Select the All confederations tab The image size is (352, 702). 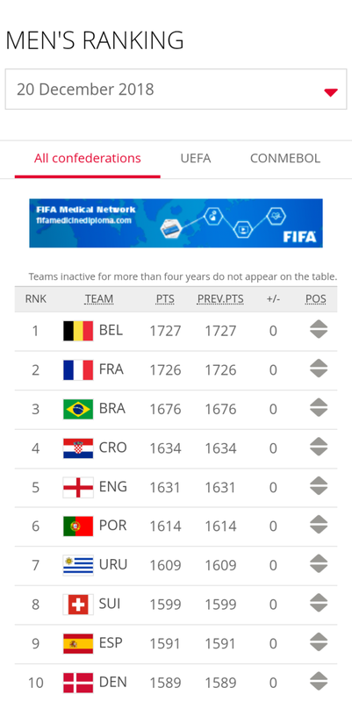[87, 159]
